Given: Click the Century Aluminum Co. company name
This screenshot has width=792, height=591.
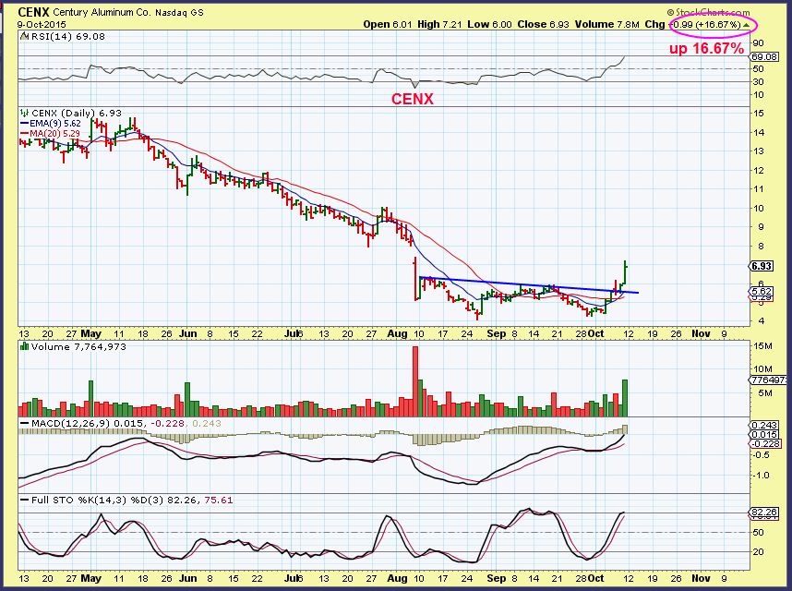Looking at the screenshot, I should [x=101, y=12].
